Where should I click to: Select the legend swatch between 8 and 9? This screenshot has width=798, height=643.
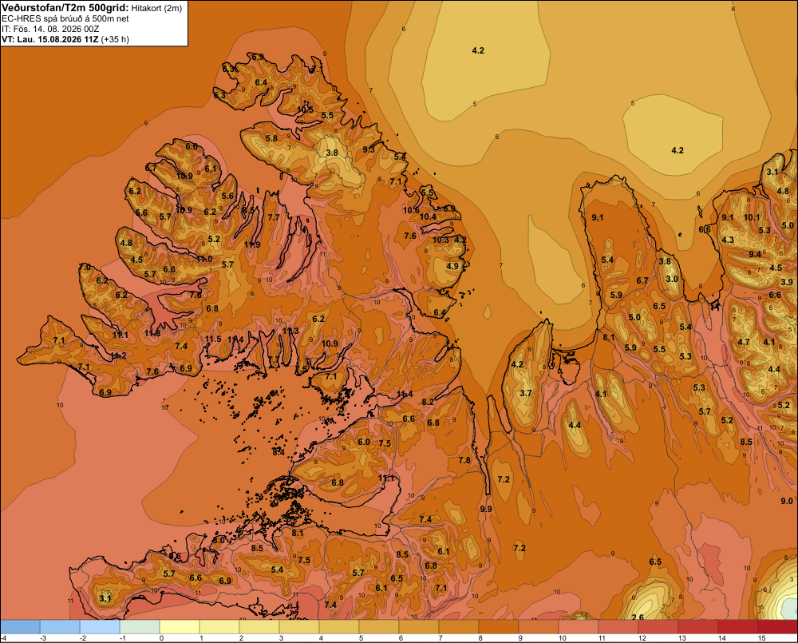pos(499,627)
